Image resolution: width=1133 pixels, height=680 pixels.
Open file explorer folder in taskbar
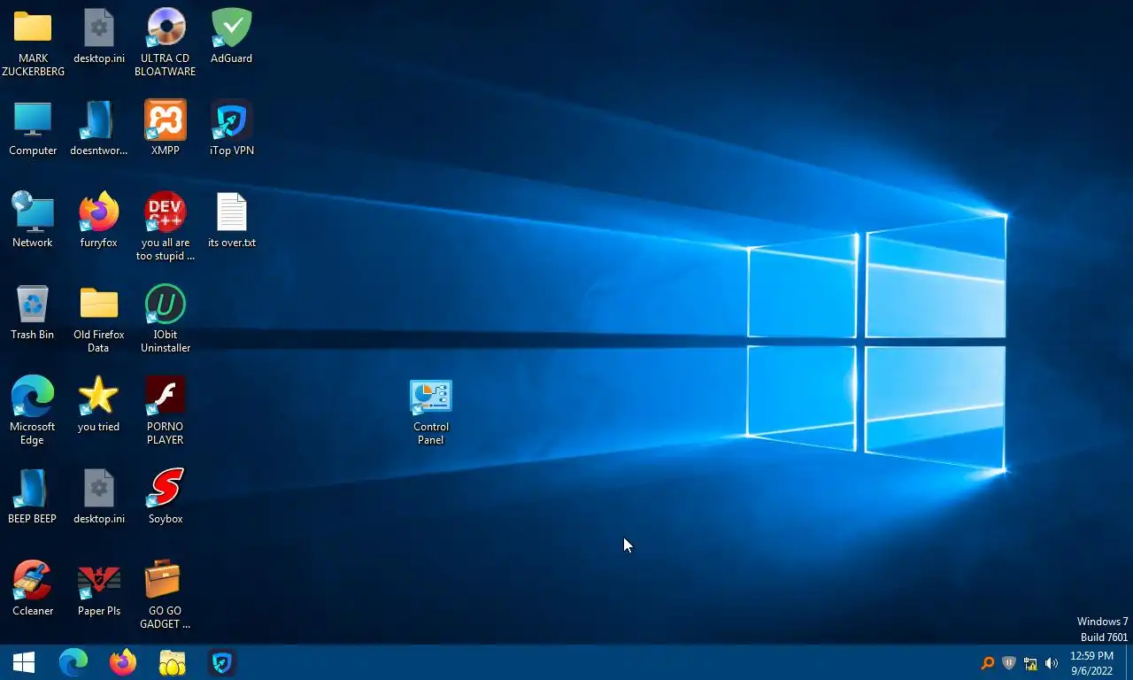pyautogui.click(x=173, y=662)
